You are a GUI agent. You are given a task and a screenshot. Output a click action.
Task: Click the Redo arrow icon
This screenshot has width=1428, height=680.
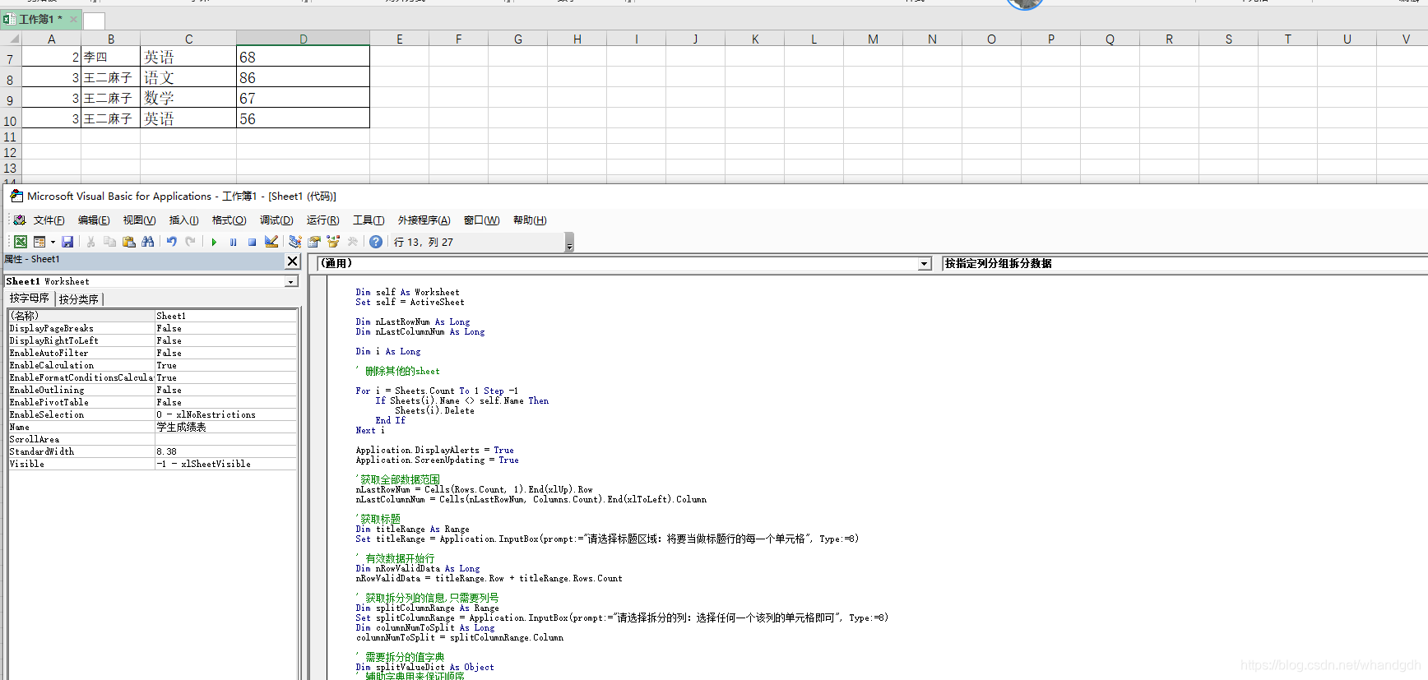tap(190, 242)
